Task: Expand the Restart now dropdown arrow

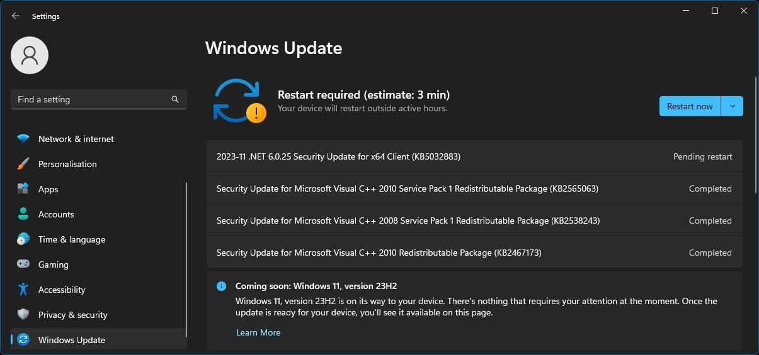Action: click(732, 106)
